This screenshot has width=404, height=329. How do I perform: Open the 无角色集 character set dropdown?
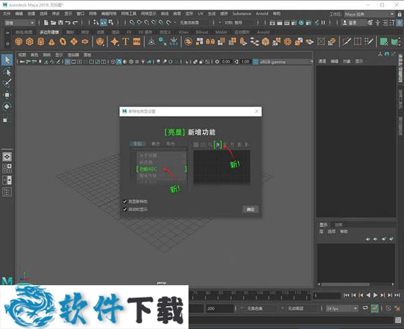(255, 309)
